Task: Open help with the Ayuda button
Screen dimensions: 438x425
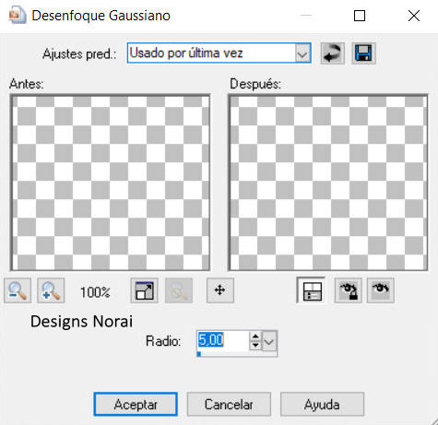Action: [322, 404]
